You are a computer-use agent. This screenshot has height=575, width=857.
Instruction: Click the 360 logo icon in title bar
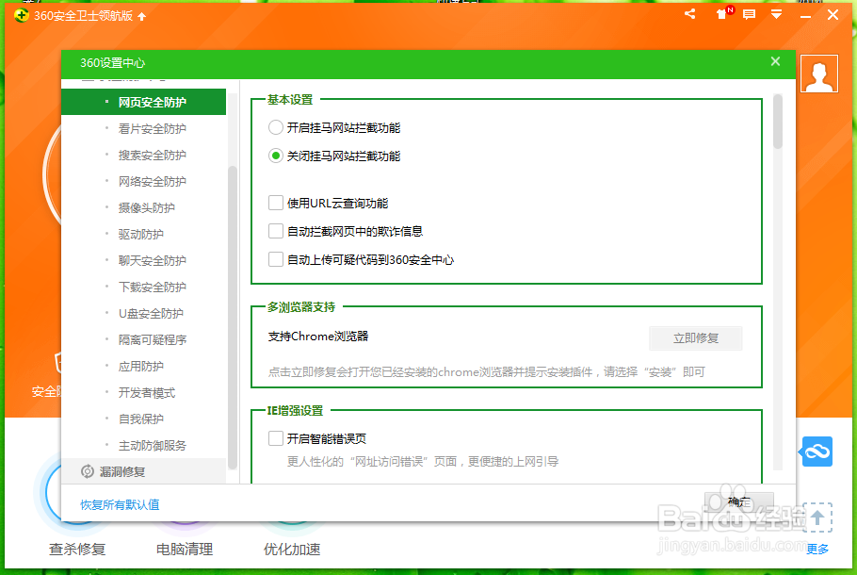(x=22, y=15)
